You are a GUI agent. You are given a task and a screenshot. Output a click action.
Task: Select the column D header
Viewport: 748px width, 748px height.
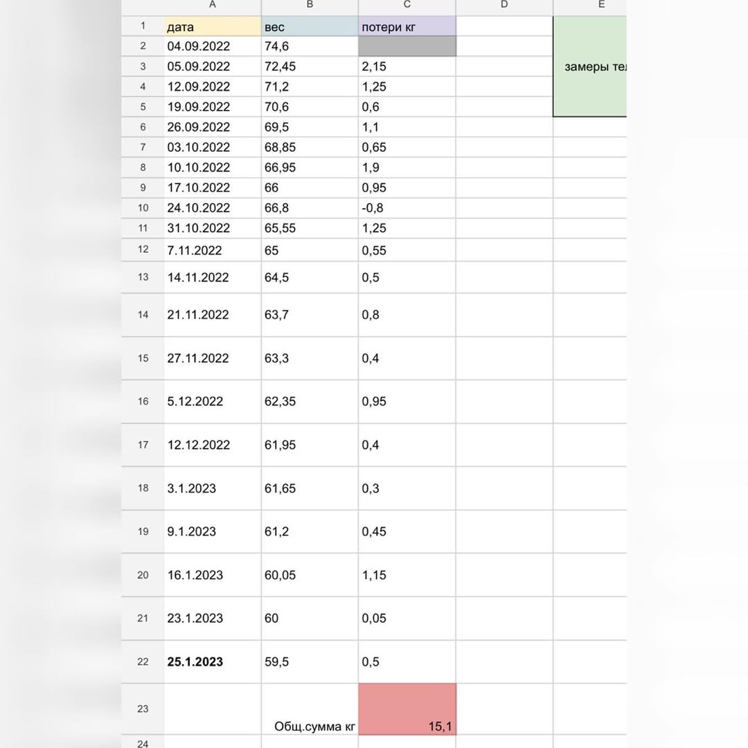click(504, 6)
